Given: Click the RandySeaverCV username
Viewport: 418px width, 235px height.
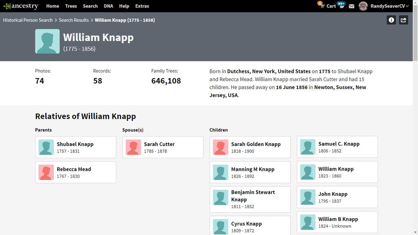Looking at the screenshot, I should [x=388, y=6].
